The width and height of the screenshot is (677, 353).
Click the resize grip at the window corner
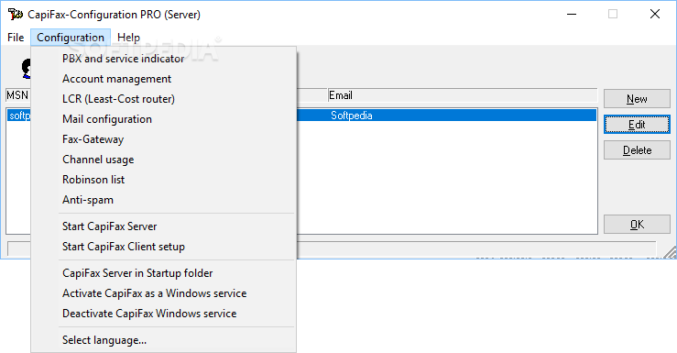[x=670, y=252]
